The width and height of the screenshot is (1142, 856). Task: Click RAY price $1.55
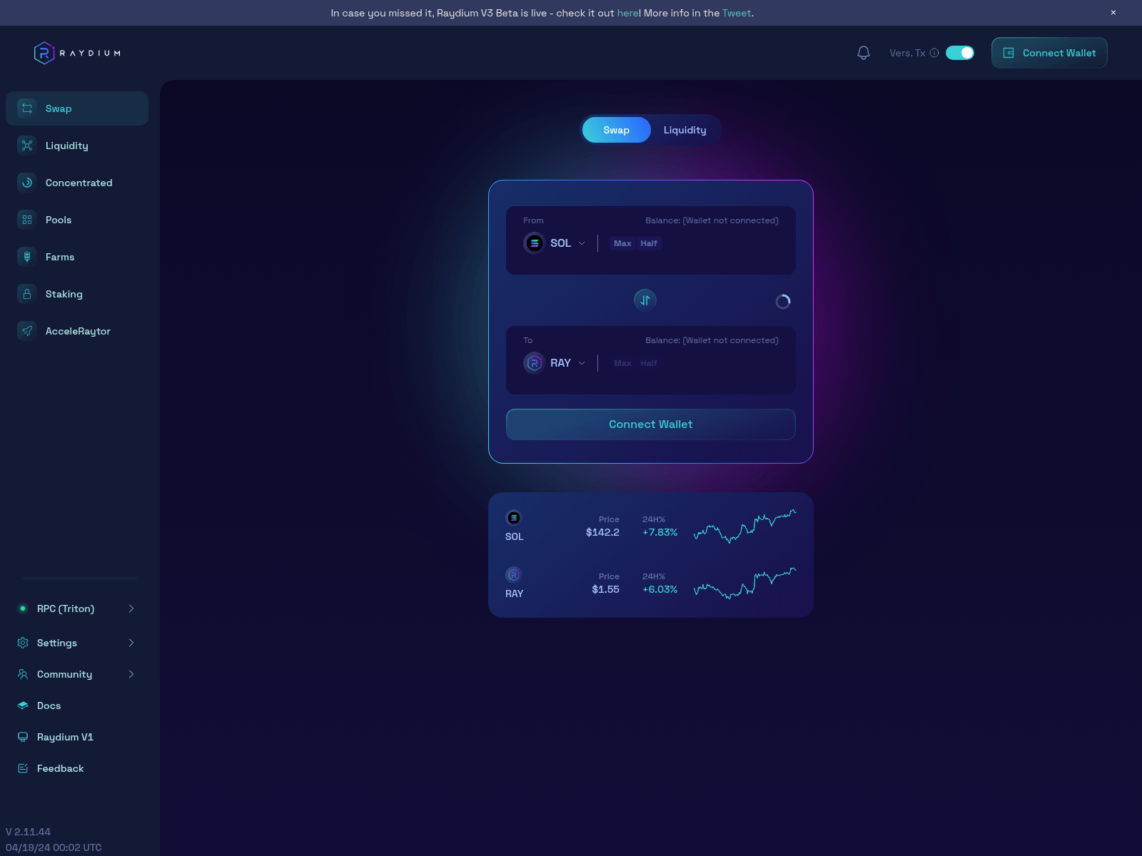pyautogui.click(x=605, y=589)
